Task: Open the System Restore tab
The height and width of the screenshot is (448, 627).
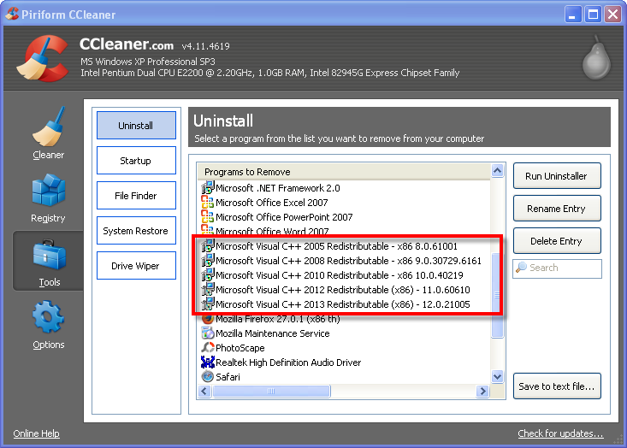Action: click(136, 231)
